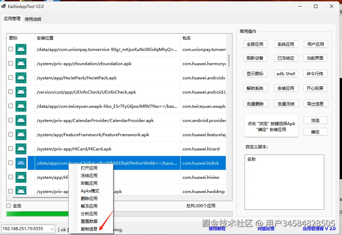Click the Android icon of com.huawei.hiview row
This screenshot has height=235, width=342.
(x=21, y=177)
